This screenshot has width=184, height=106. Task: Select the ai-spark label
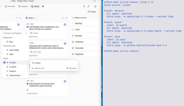pyautogui.click(x=15, y=67)
